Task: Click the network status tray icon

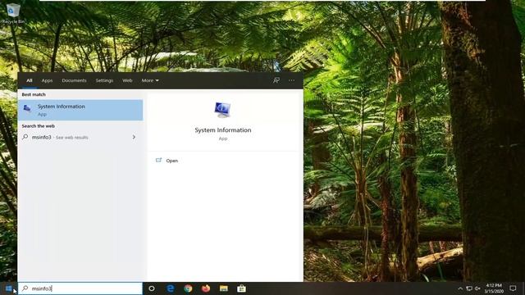Action: [x=469, y=288]
